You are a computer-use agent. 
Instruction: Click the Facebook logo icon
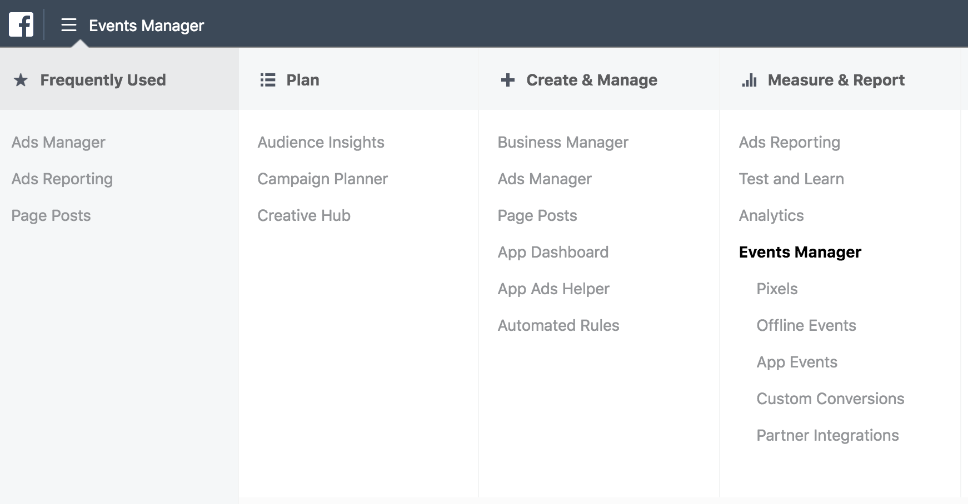21,24
